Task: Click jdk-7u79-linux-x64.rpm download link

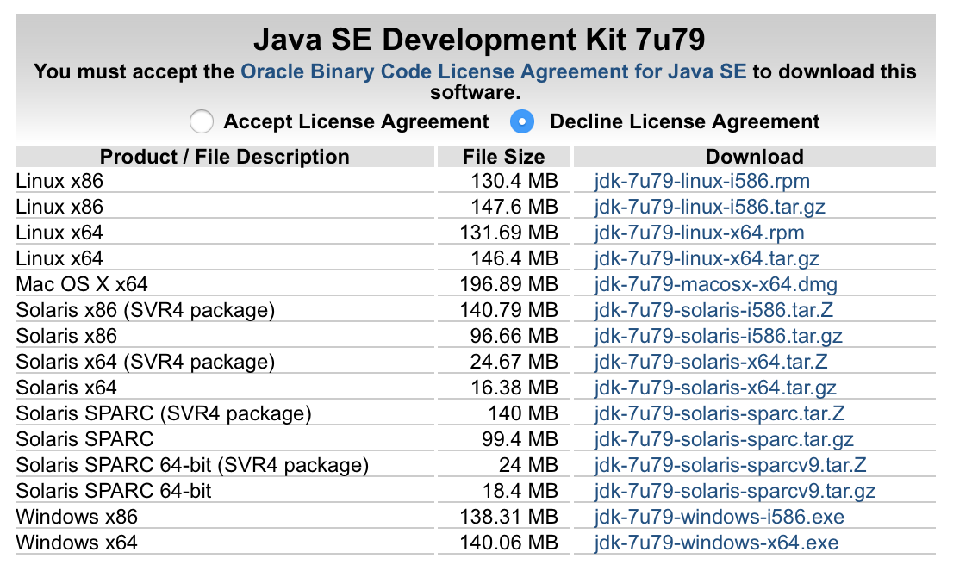Action: pyautogui.click(x=699, y=233)
